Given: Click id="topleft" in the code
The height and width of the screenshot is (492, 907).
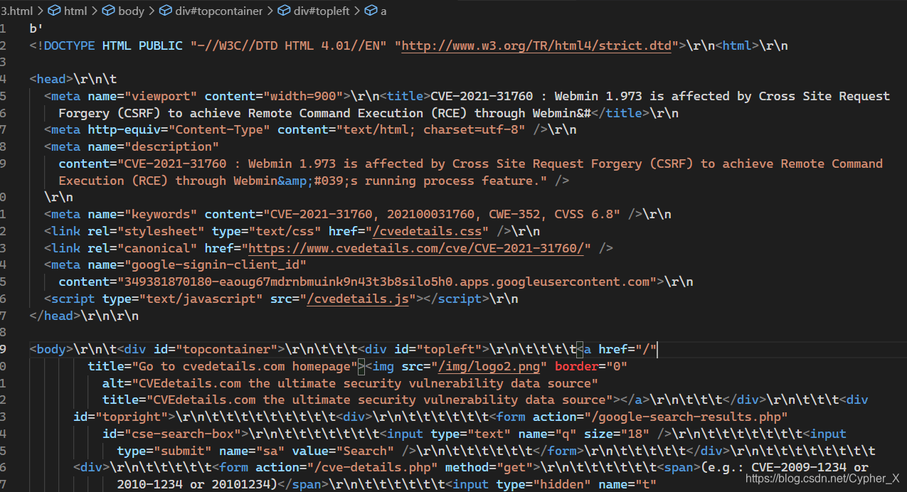Looking at the screenshot, I should point(438,349).
